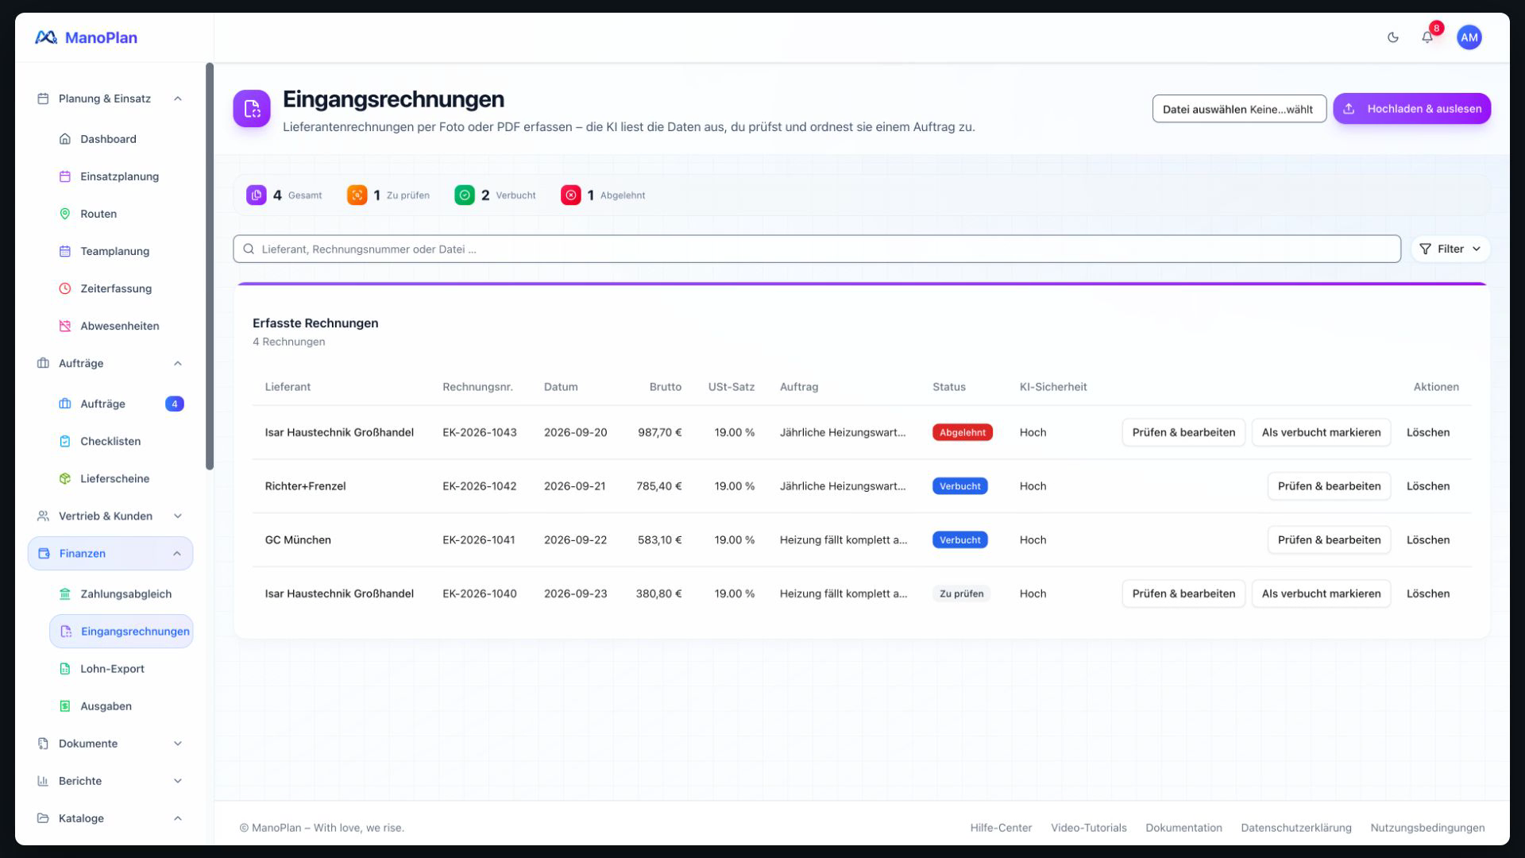Screen dimensions: 1525x858
Task: Open the Aufträge item with badge 4
Action: [x=122, y=404]
